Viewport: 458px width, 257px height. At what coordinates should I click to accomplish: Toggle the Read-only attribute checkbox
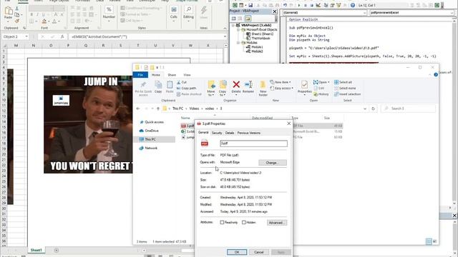coord(222,222)
